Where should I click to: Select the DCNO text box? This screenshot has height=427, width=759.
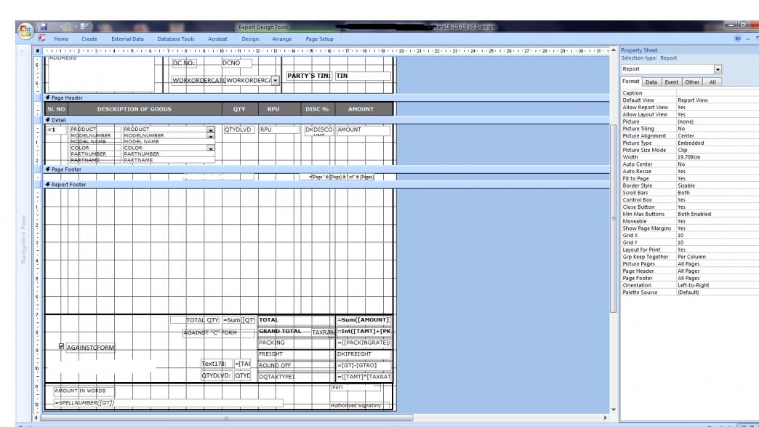tap(236, 63)
